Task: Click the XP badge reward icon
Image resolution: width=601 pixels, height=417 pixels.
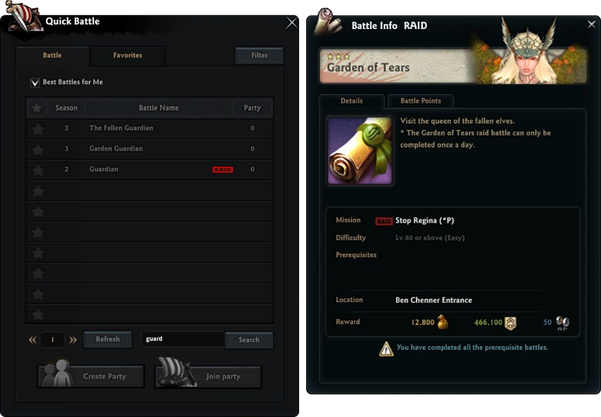Action: coord(510,323)
